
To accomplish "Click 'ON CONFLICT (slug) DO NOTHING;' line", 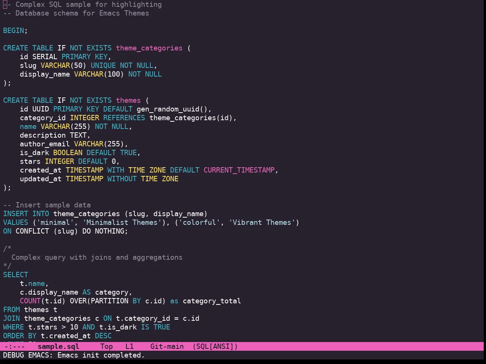I will pos(65,231).
